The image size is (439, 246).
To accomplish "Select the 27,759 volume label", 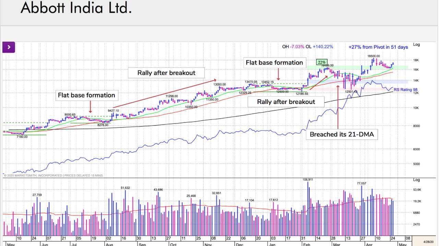I will (x=37, y=195).
